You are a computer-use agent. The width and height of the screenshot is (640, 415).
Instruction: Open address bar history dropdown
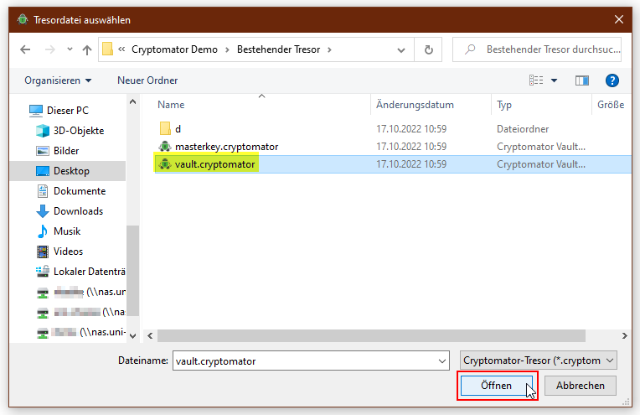(x=401, y=49)
